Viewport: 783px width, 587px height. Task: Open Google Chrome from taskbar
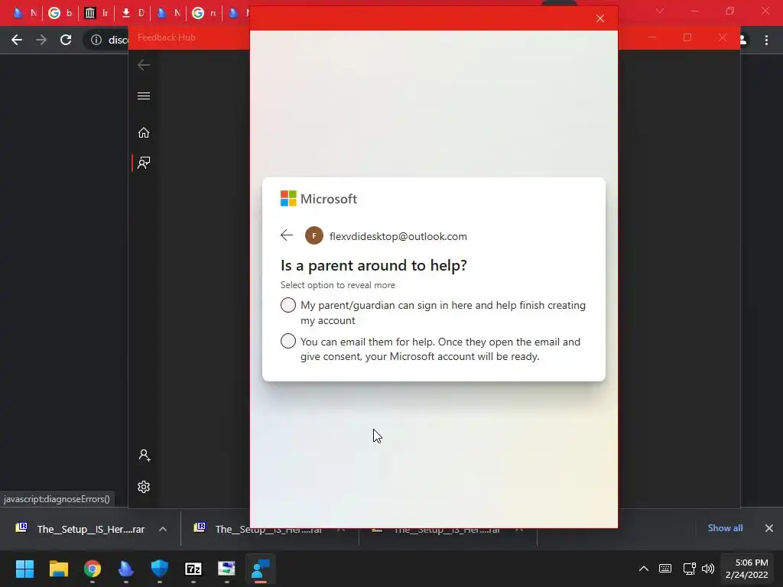click(93, 569)
